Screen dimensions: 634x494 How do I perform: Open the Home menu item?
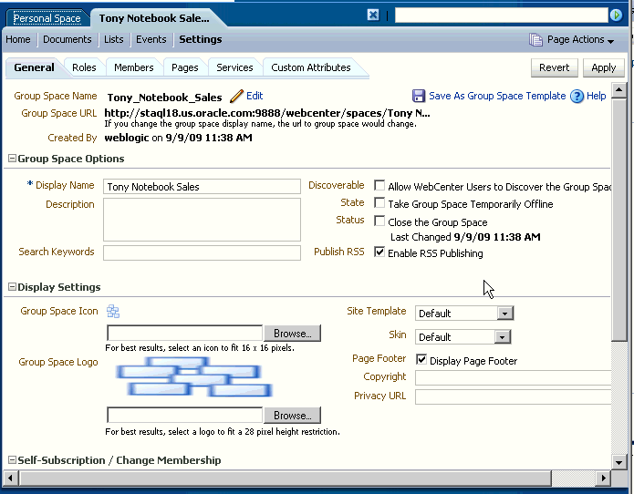(18, 39)
